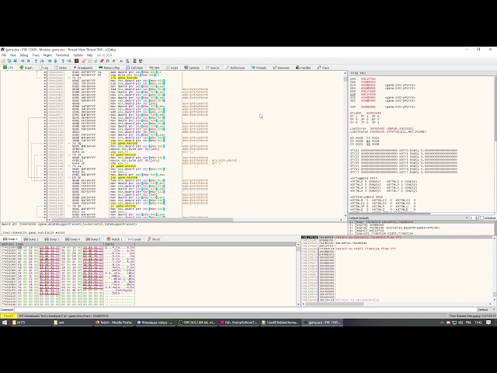Switch to the Trace tab in tab bar

click(323, 68)
